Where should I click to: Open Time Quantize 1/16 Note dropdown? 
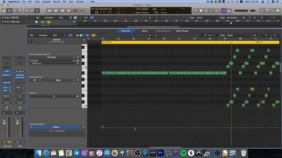pyautogui.click(x=52, y=57)
